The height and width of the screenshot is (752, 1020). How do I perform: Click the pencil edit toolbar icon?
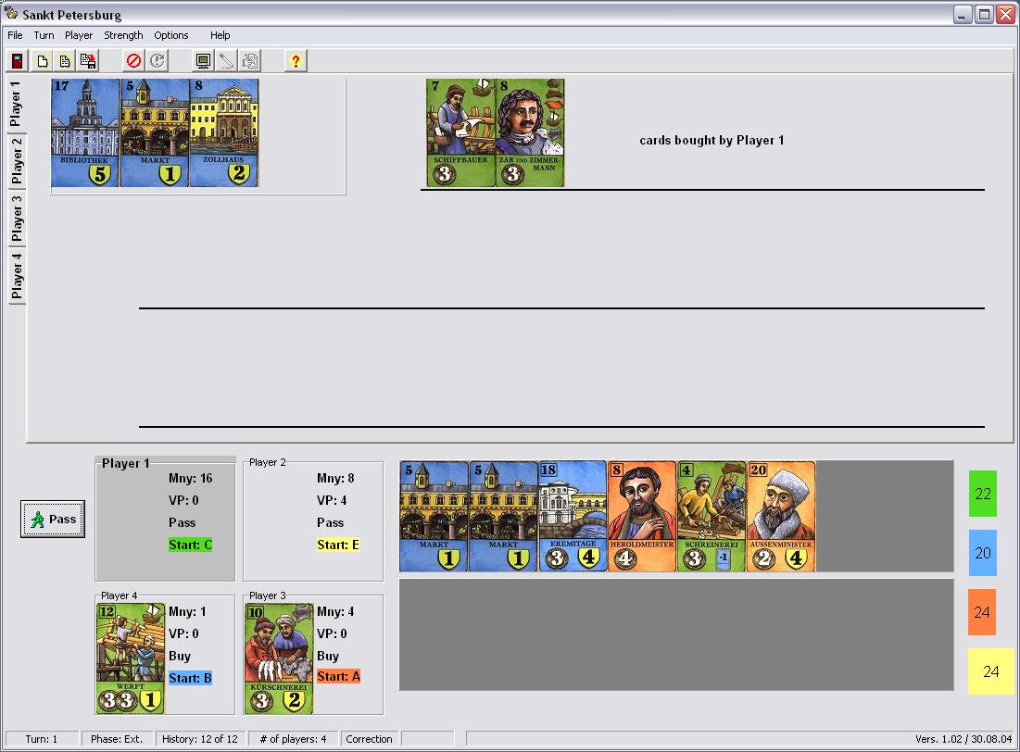pyautogui.click(x=226, y=61)
